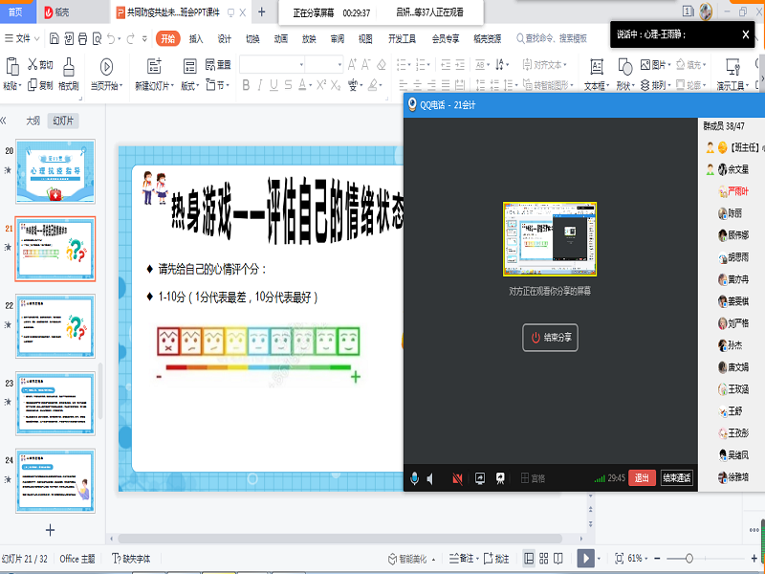
Task: Click the 结束分享 button
Action: (551, 338)
